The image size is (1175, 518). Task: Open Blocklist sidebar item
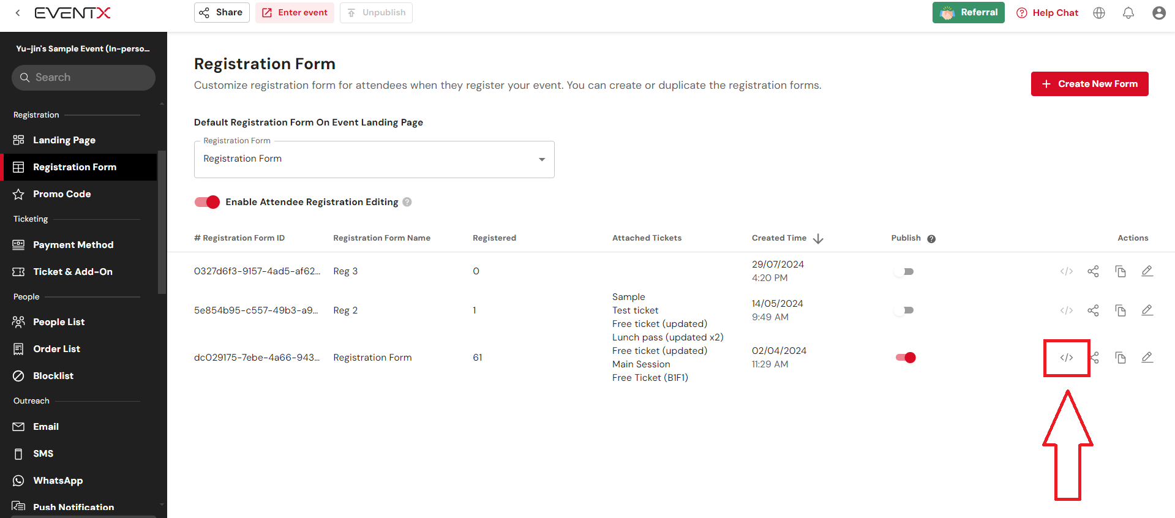point(80,376)
